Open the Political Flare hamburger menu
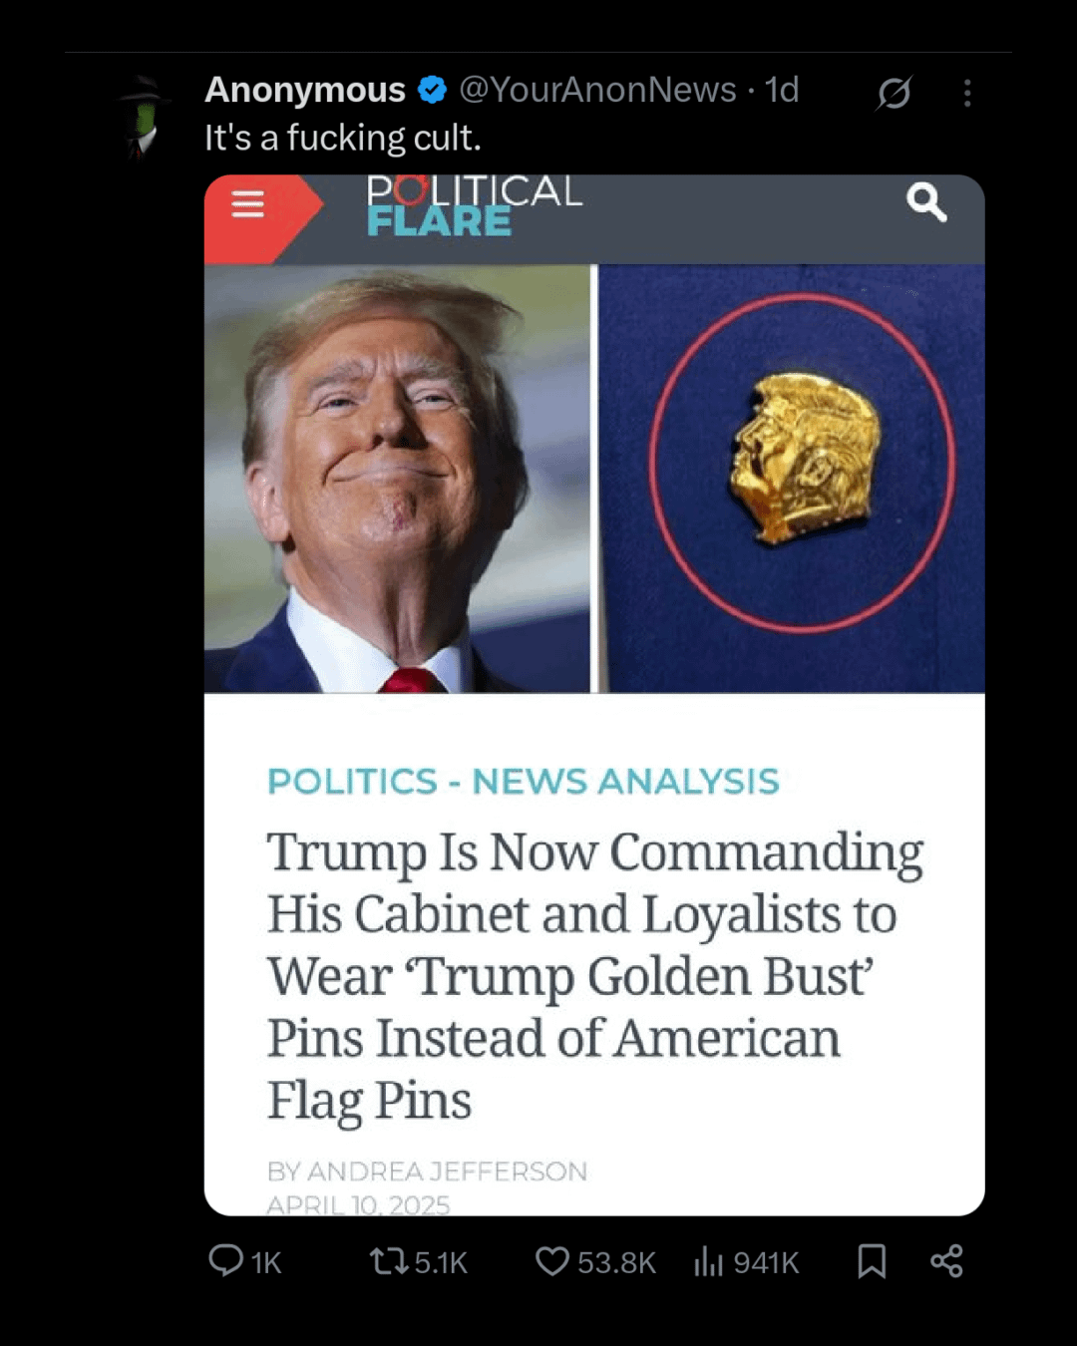Screen dimensions: 1077x1346 (x=247, y=204)
